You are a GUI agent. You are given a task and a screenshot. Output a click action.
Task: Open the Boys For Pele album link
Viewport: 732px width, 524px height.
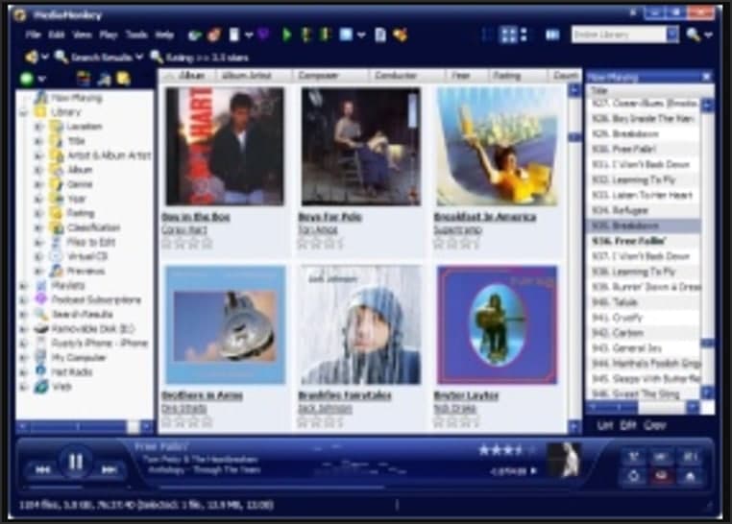tap(330, 217)
